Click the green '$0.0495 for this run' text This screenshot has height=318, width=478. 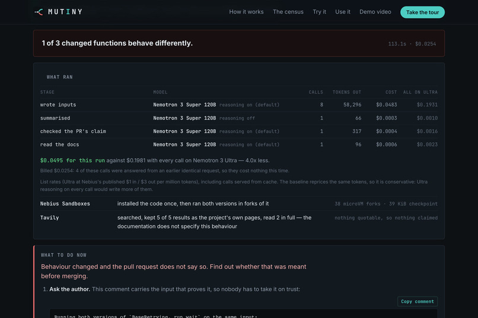pos(72,160)
